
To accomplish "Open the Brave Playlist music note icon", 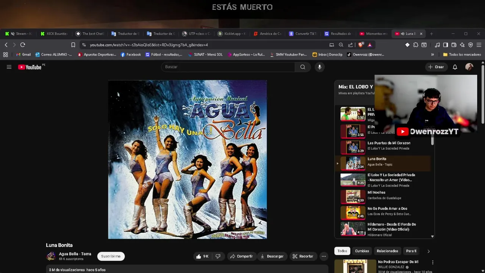I will 437,45.
